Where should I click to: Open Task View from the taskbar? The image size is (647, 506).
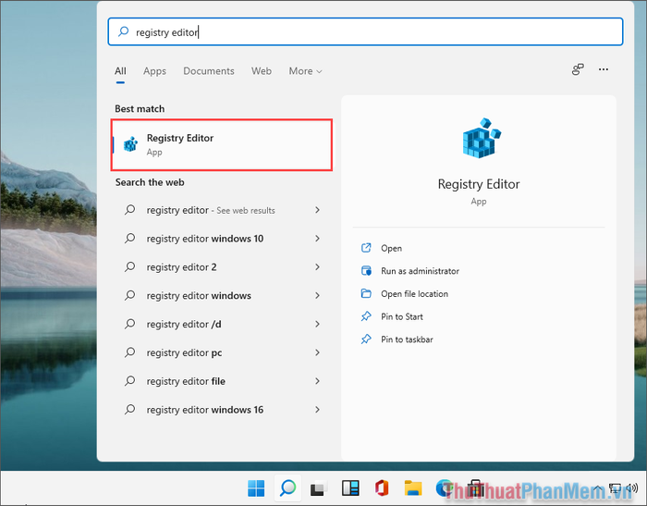[319, 488]
